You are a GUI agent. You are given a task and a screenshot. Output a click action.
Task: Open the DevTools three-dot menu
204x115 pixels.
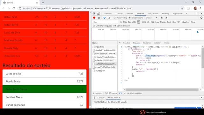click(197, 13)
